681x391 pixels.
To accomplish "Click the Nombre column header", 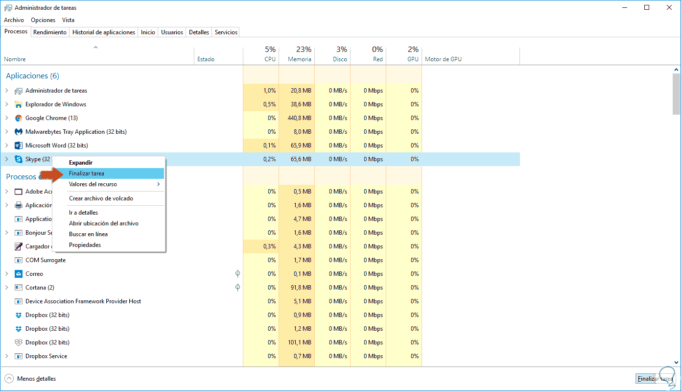I will tap(97, 54).
